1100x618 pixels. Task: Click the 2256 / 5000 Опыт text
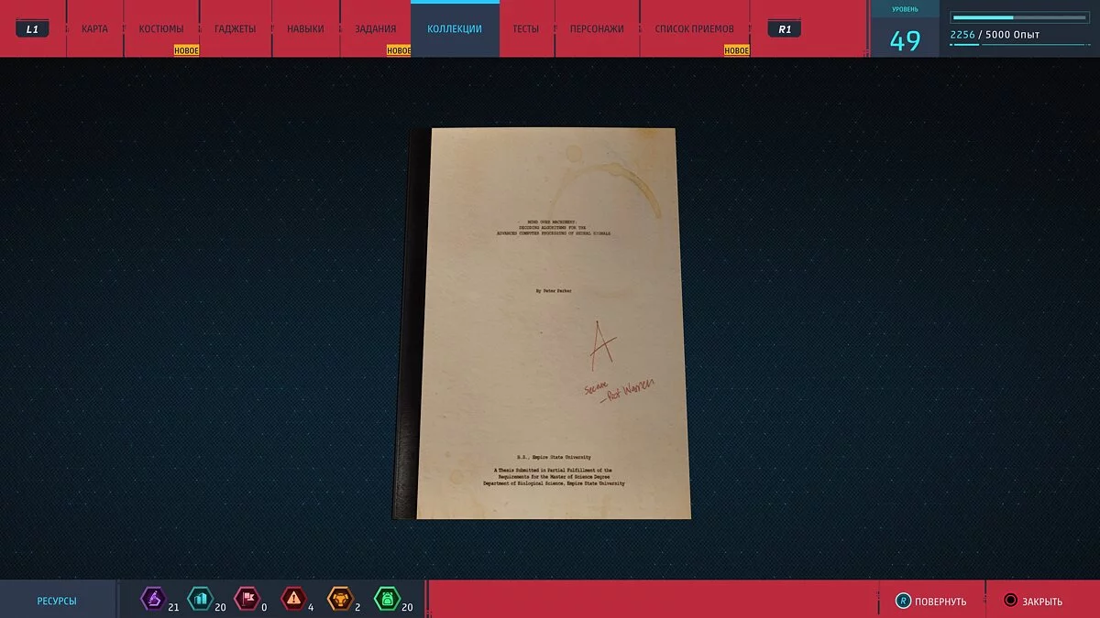995,35
